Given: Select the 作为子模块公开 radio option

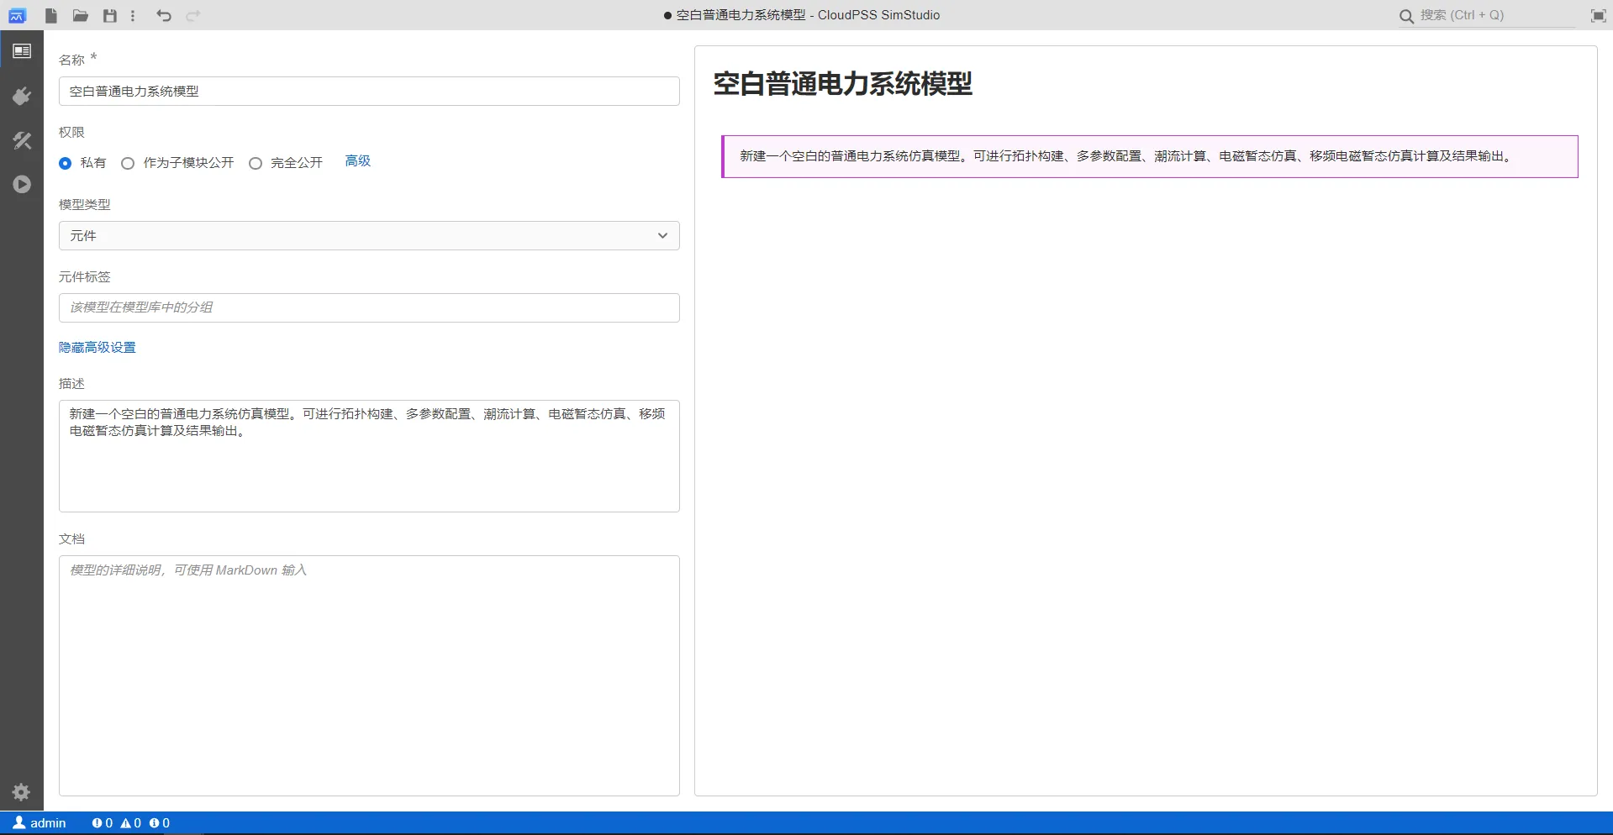Looking at the screenshot, I should 128,163.
